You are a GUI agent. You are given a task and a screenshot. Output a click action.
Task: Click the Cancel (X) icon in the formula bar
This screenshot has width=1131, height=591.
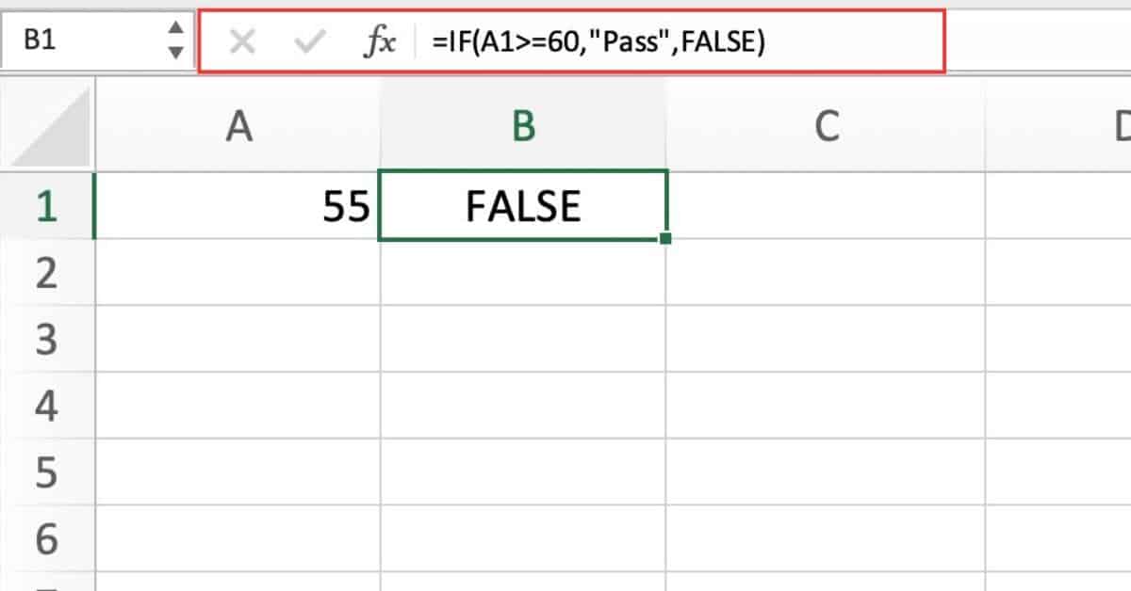pos(242,40)
